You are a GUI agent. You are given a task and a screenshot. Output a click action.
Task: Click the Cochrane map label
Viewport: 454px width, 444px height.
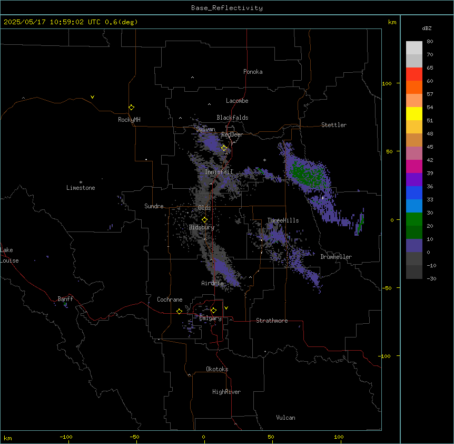pos(170,300)
